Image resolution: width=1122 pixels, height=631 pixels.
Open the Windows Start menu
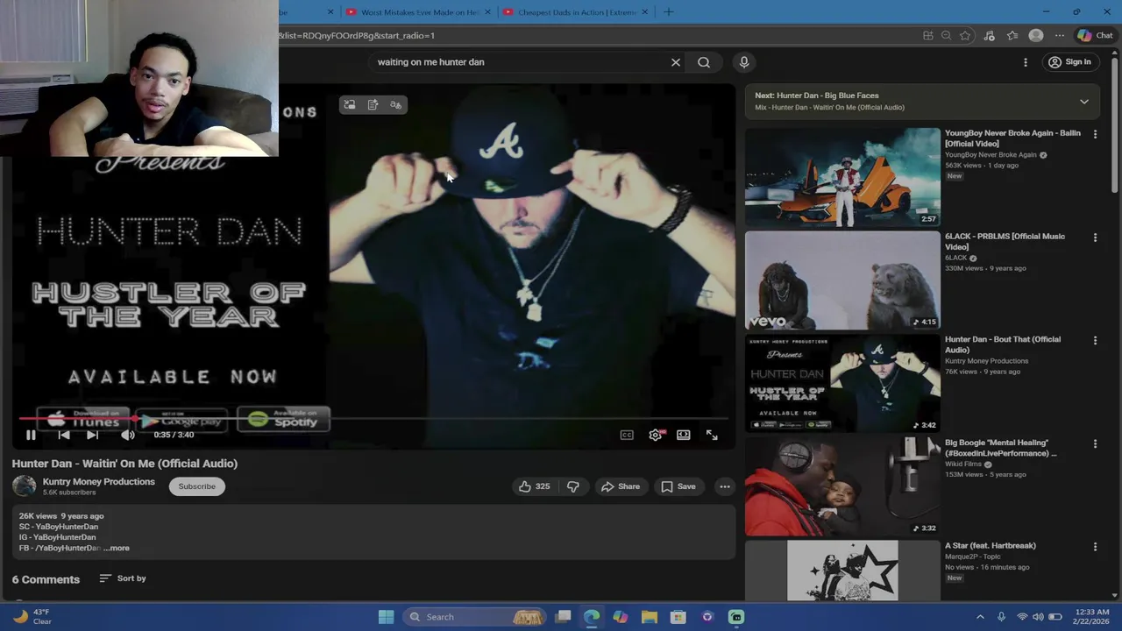pyautogui.click(x=386, y=617)
